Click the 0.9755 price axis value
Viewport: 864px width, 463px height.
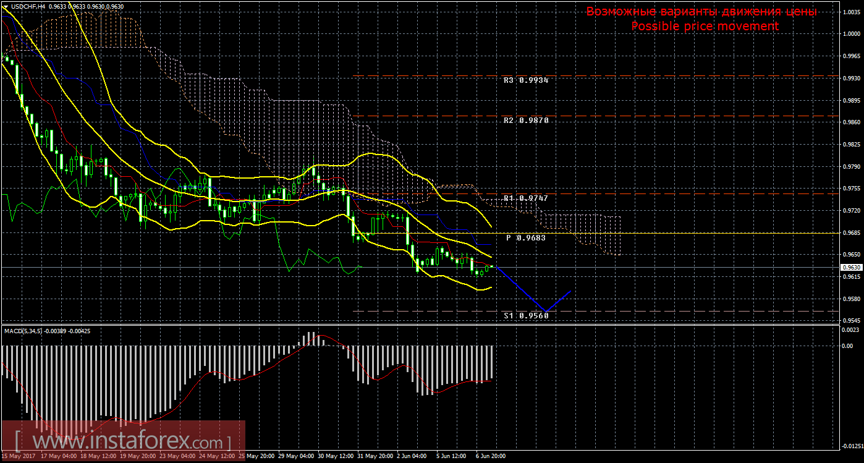tap(852, 189)
